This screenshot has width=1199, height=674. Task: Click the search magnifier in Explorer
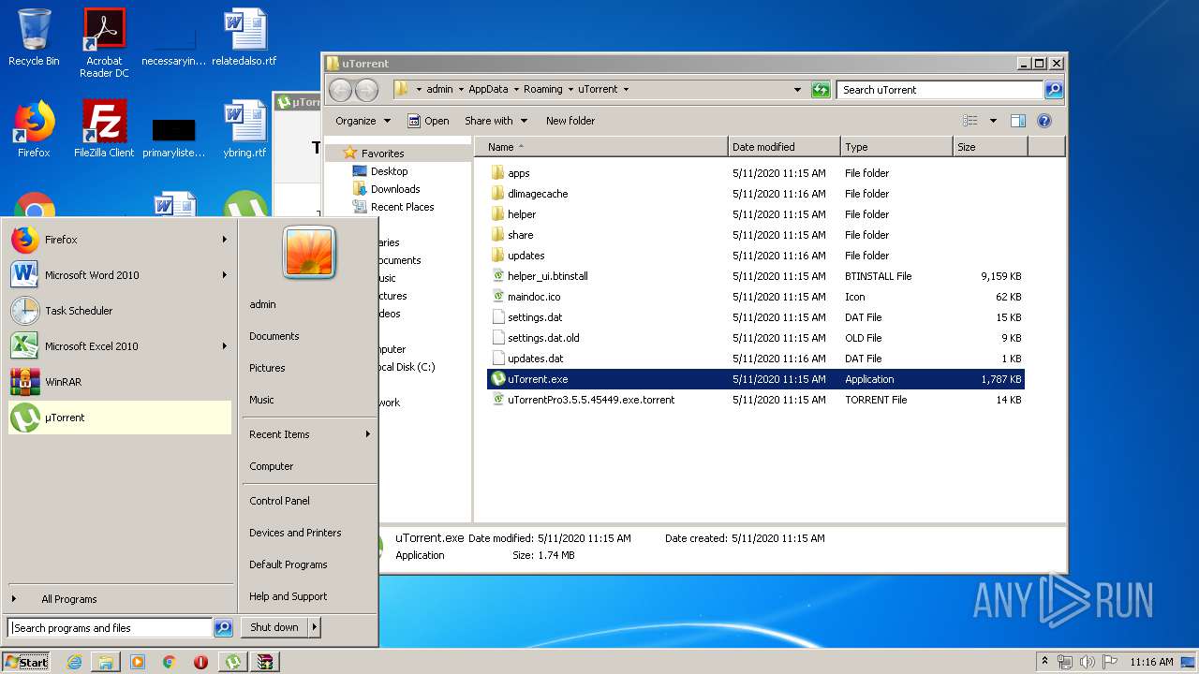click(1054, 90)
